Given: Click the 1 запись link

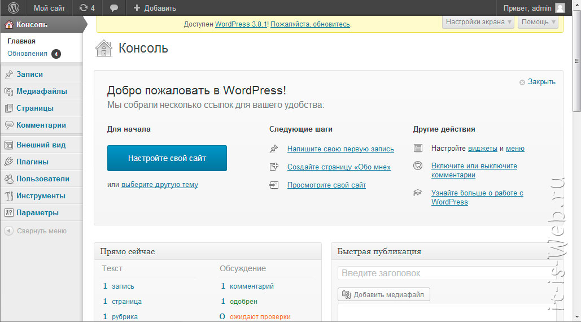Looking at the screenshot, I should (119, 286).
